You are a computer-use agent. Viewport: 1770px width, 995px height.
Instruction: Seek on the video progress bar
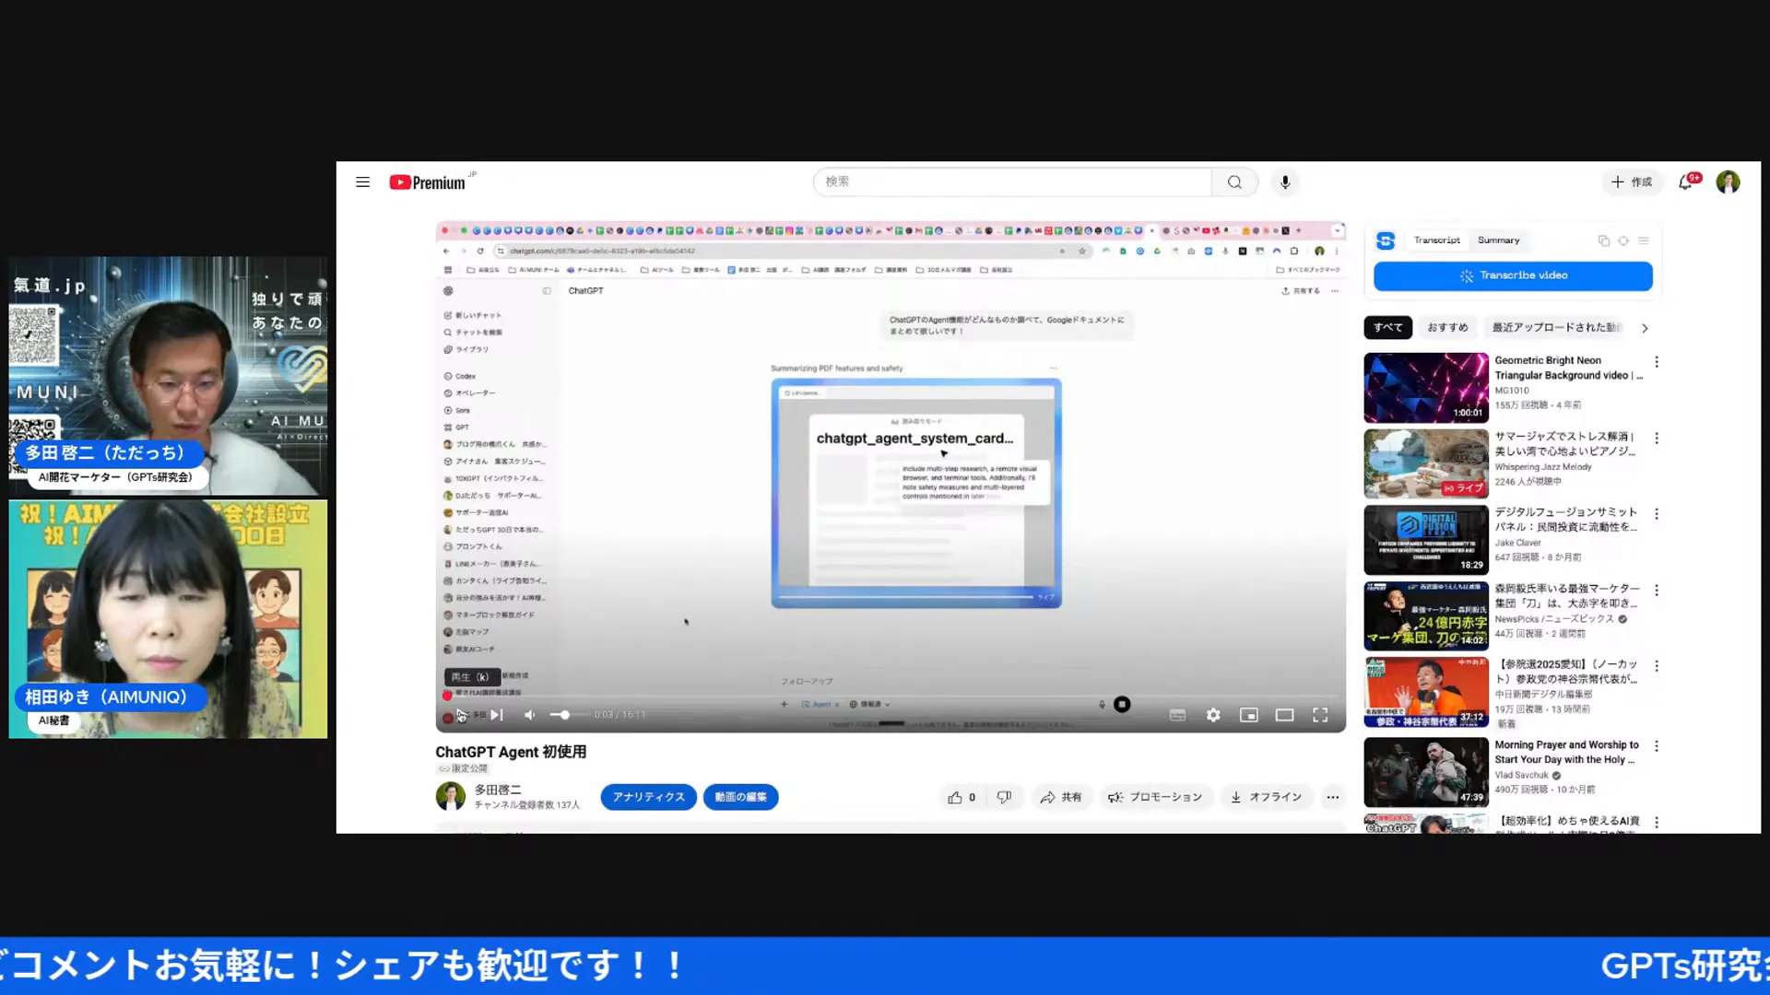point(891,696)
